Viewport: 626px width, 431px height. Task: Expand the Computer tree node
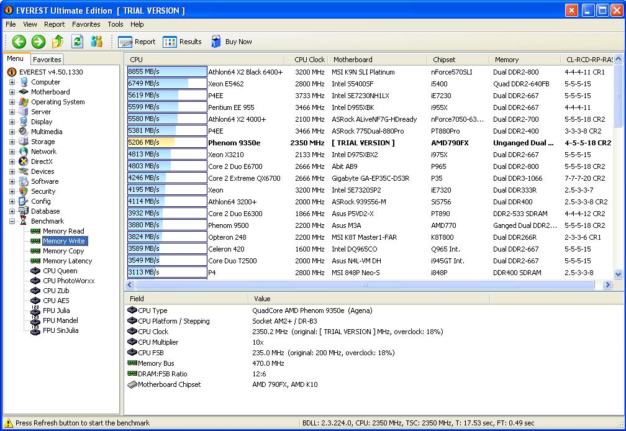tap(12, 82)
